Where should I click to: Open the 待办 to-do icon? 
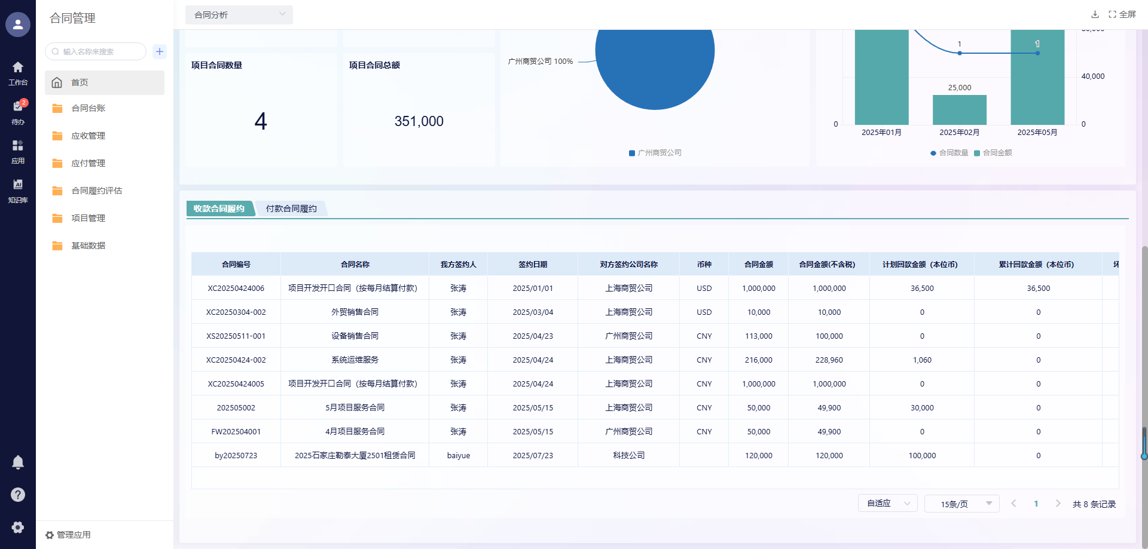18,112
